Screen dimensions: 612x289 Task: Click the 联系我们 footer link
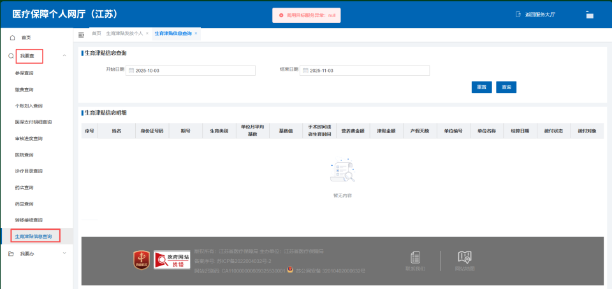(x=415, y=269)
